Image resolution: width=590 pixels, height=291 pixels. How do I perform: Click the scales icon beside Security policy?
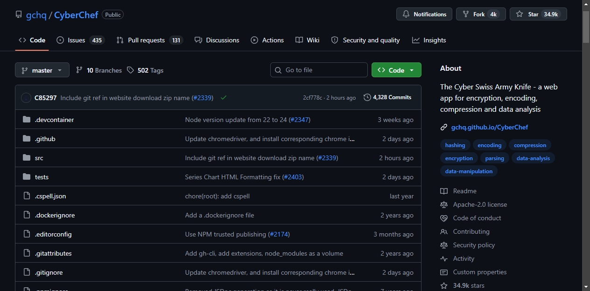[444, 245]
